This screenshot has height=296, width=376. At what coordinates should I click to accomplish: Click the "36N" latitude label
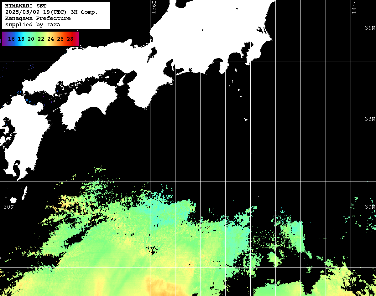tap(370, 28)
